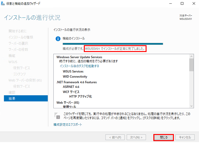
Task: Click the notification flag icon beside the wizard note
Action: pyautogui.click(x=58, y=115)
